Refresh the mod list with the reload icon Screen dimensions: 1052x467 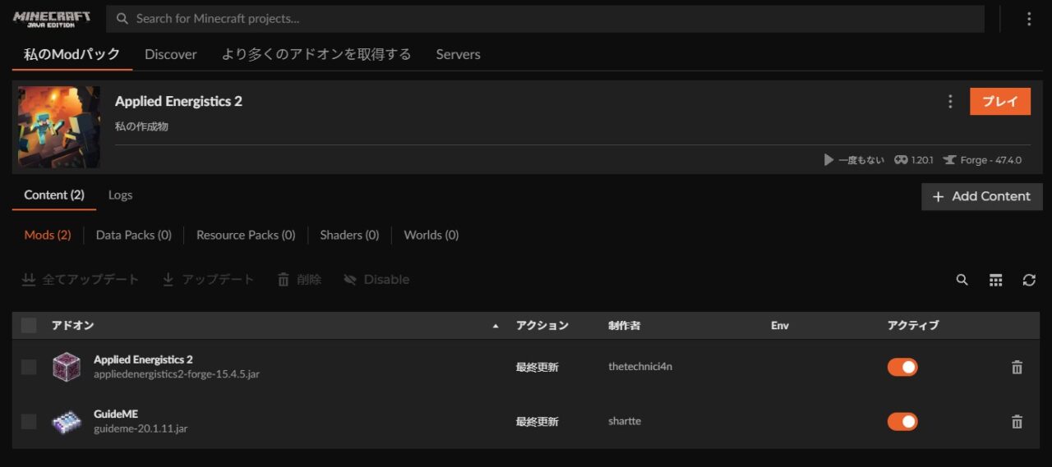(1029, 280)
